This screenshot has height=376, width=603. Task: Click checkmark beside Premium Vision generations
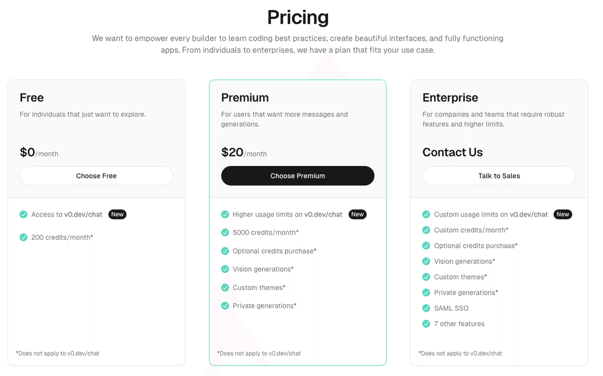[x=225, y=269]
